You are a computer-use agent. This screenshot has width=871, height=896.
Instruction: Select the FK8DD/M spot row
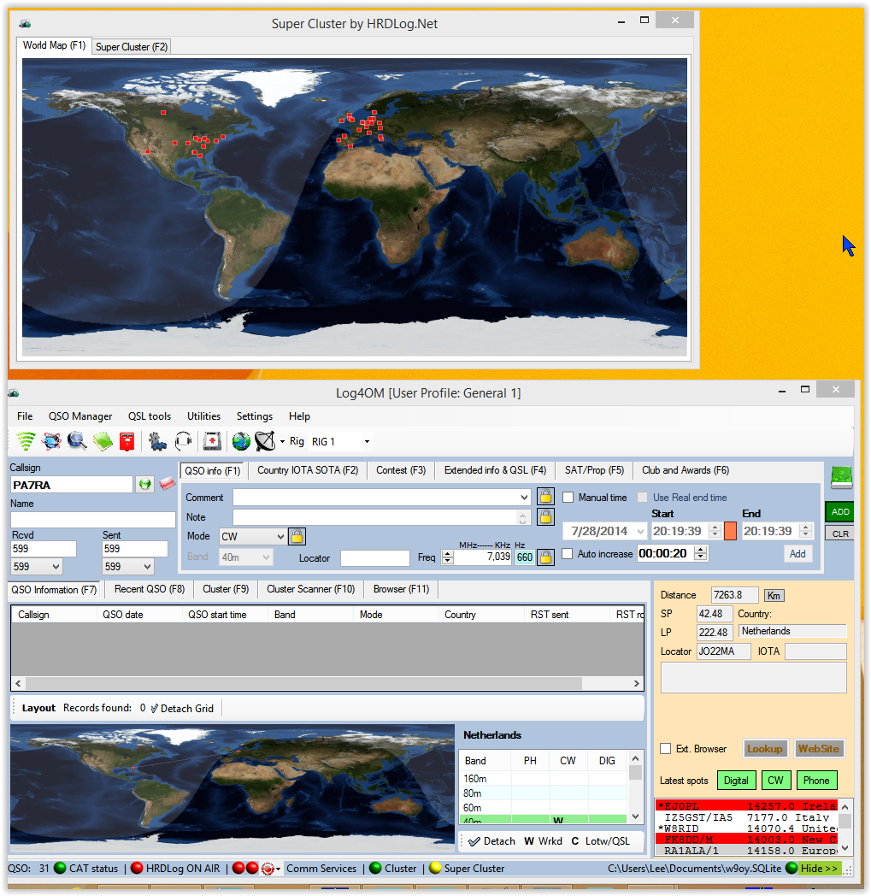coord(746,840)
